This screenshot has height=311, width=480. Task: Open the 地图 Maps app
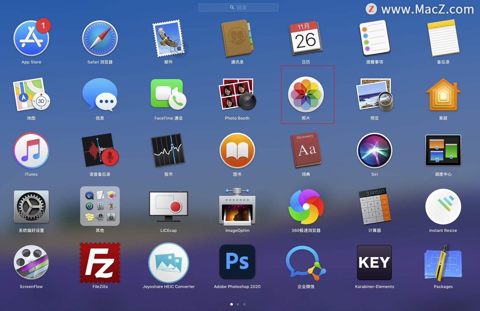click(31, 95)
